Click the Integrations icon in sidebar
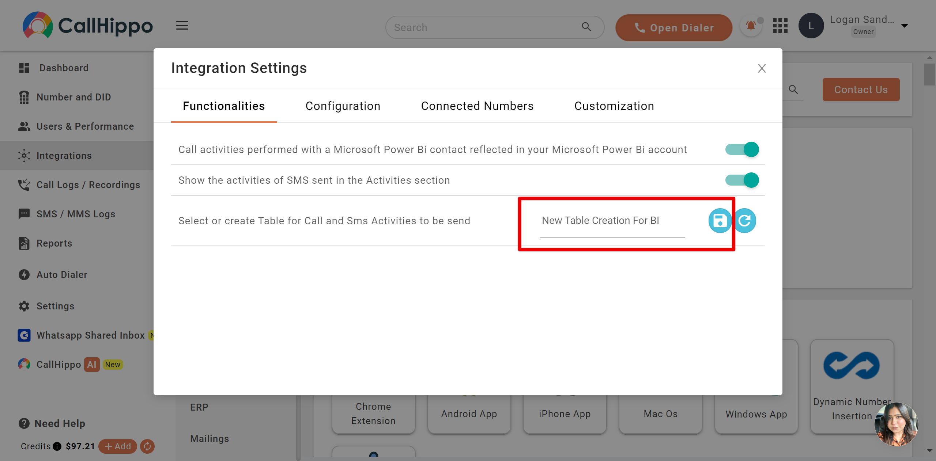This screenshot has width=936, height=461. click(24, 156)
